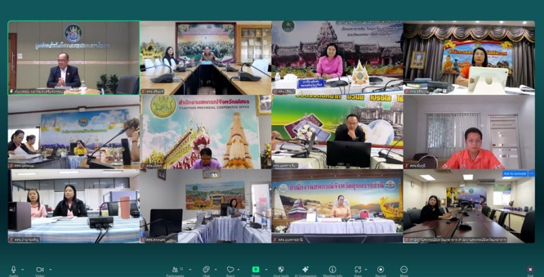Select the Yasothon Provincial Cooperative Office video tile

pyautogui.click(x=205, y=132)
